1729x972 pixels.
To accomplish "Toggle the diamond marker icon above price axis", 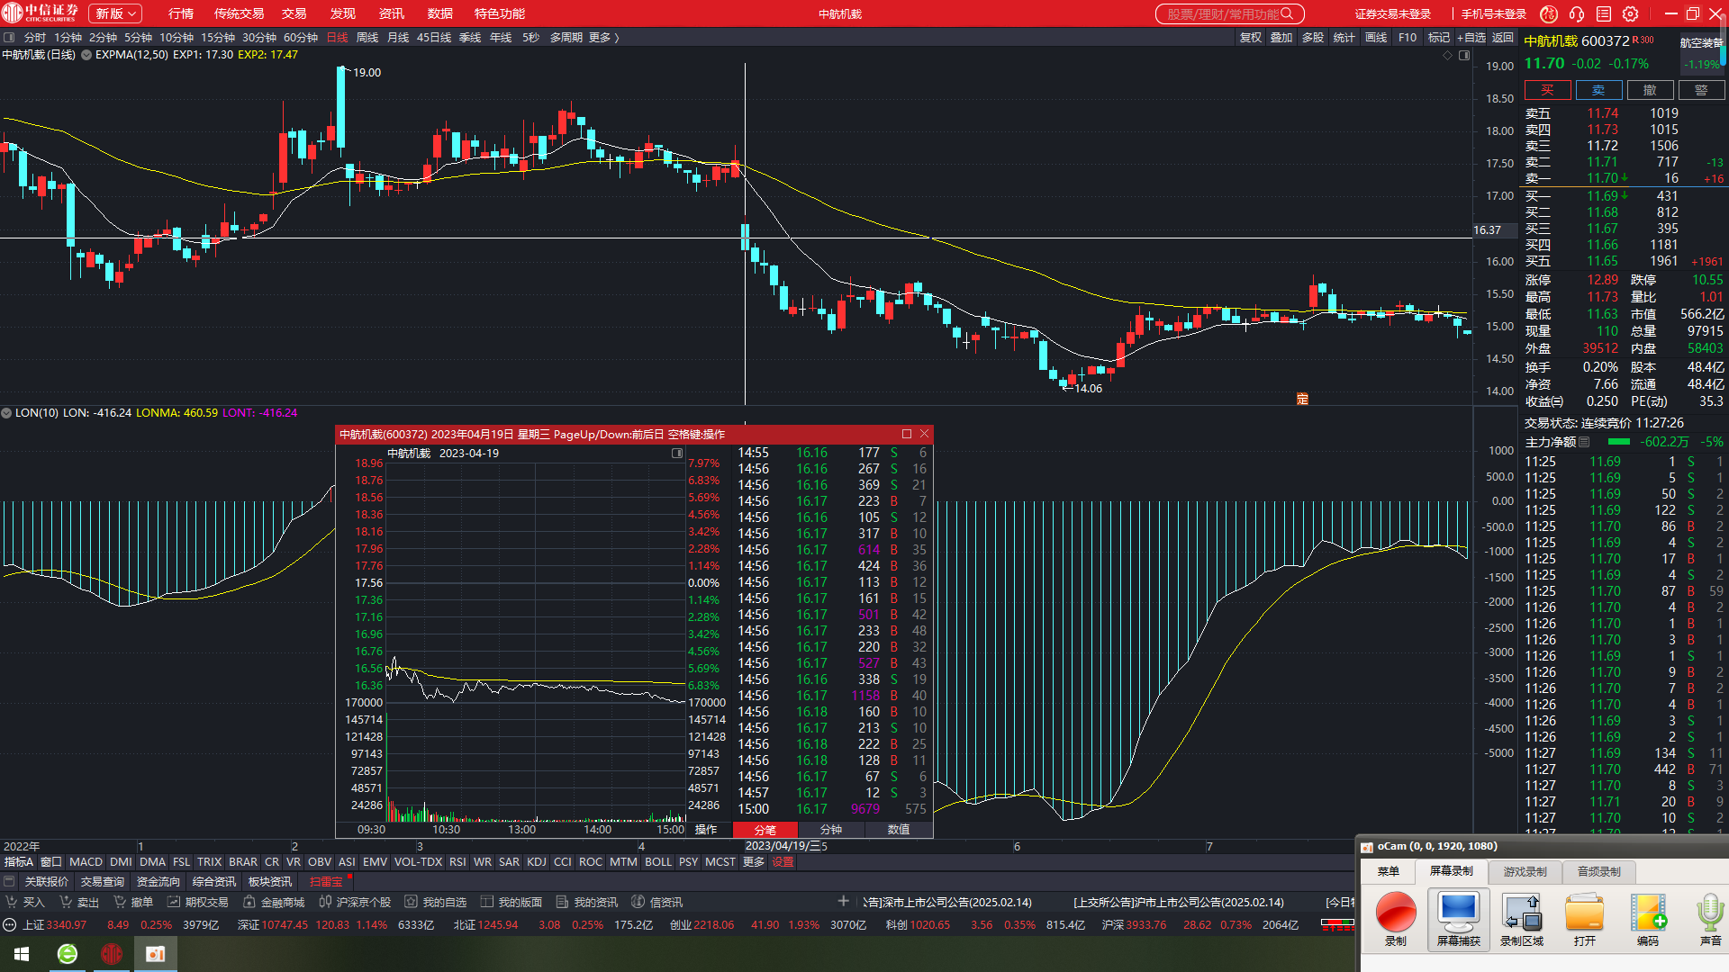I will pyautogui.click(x=1448, y=56).
